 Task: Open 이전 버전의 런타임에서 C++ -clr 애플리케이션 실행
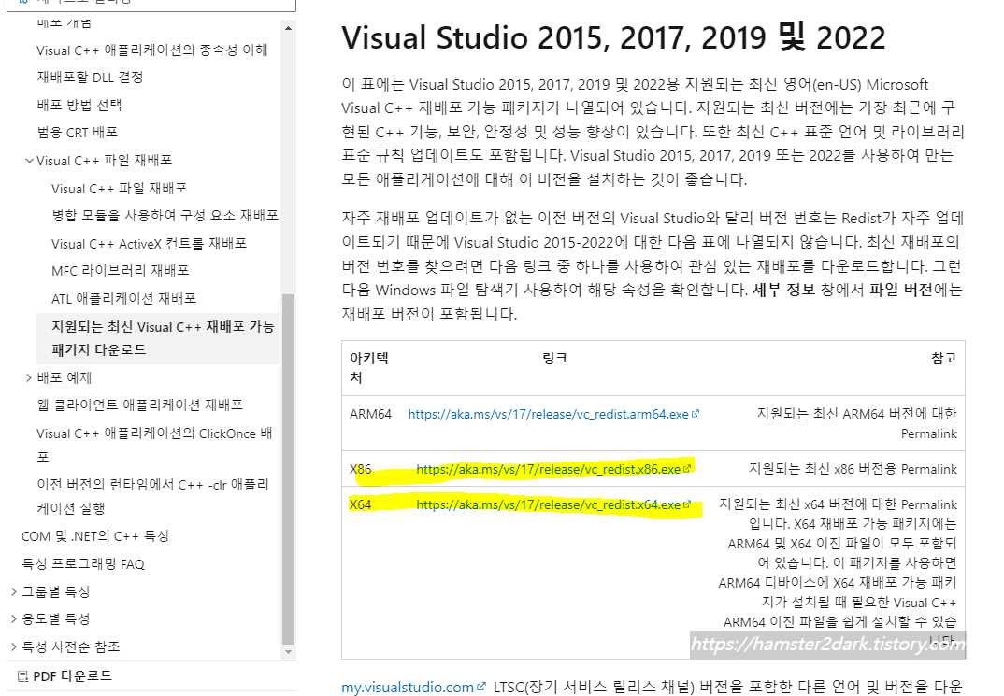(x=152, y=496)
